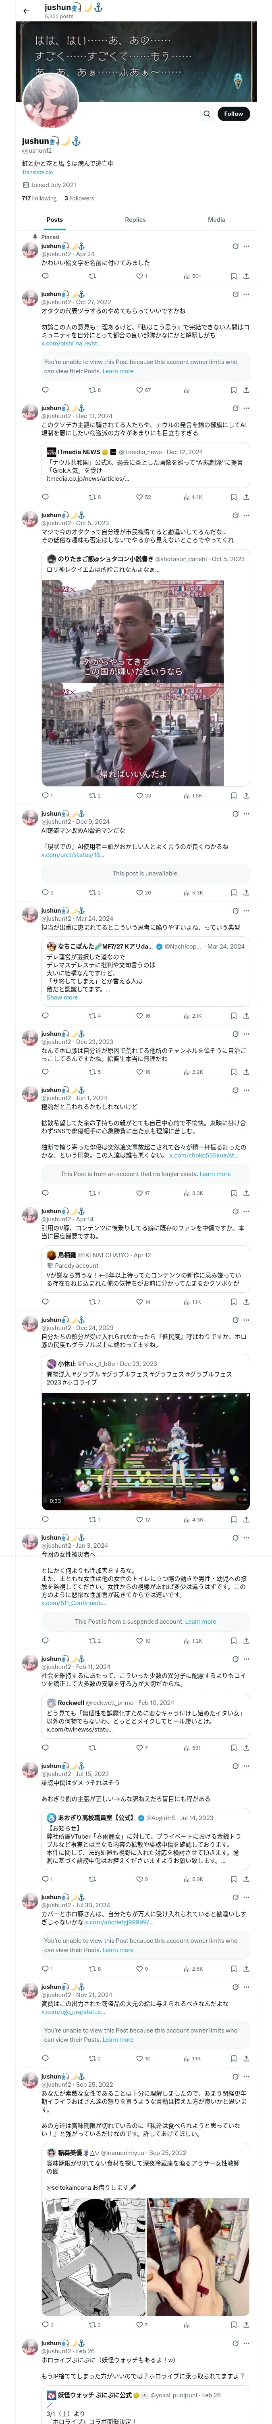Reply to the Dec 9, 2024 post
The width and height of the screenshot is (272, 2424).
45,892
